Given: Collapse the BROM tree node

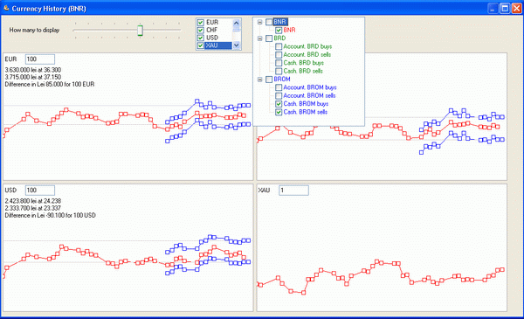Looking at the screenshot, I should pyautogui.click(x=259, y=80).
